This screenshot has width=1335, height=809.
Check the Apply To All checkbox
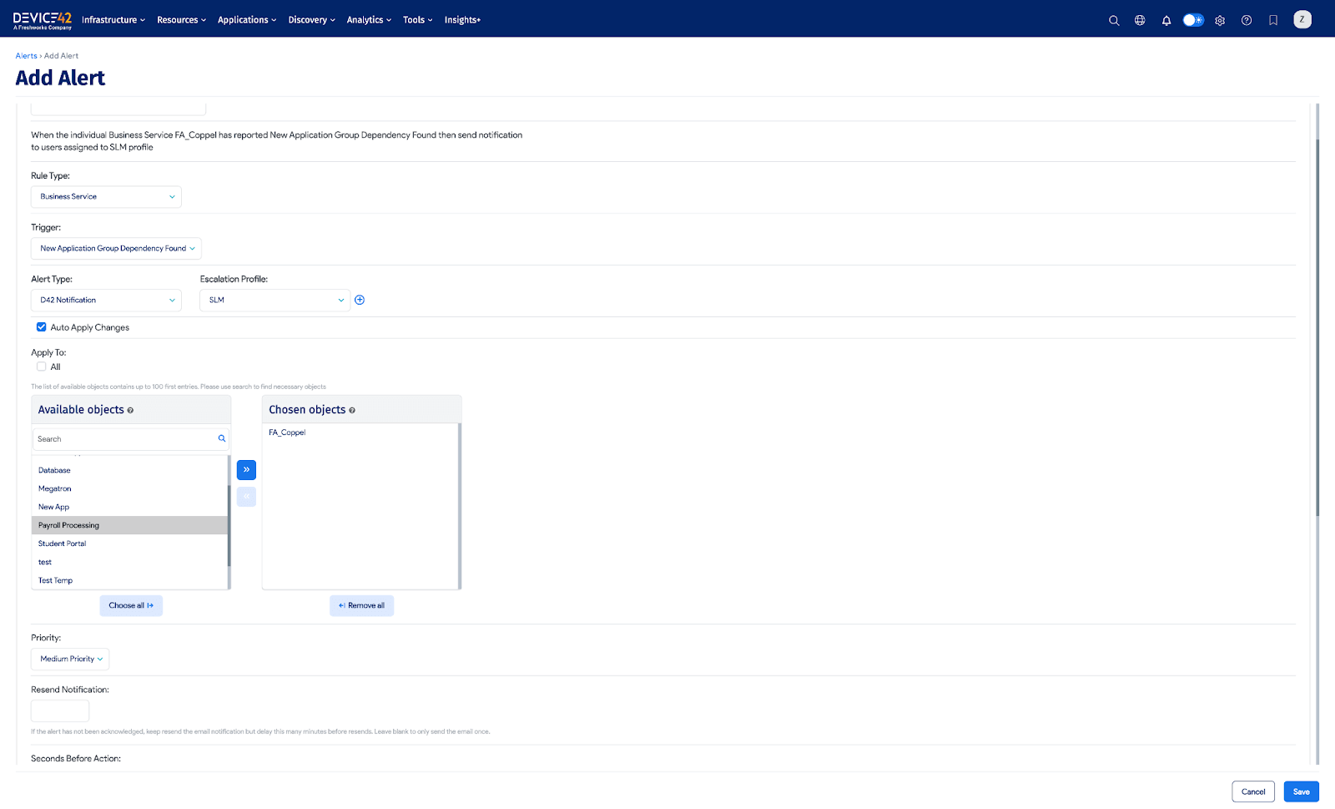tap(42, 367)
